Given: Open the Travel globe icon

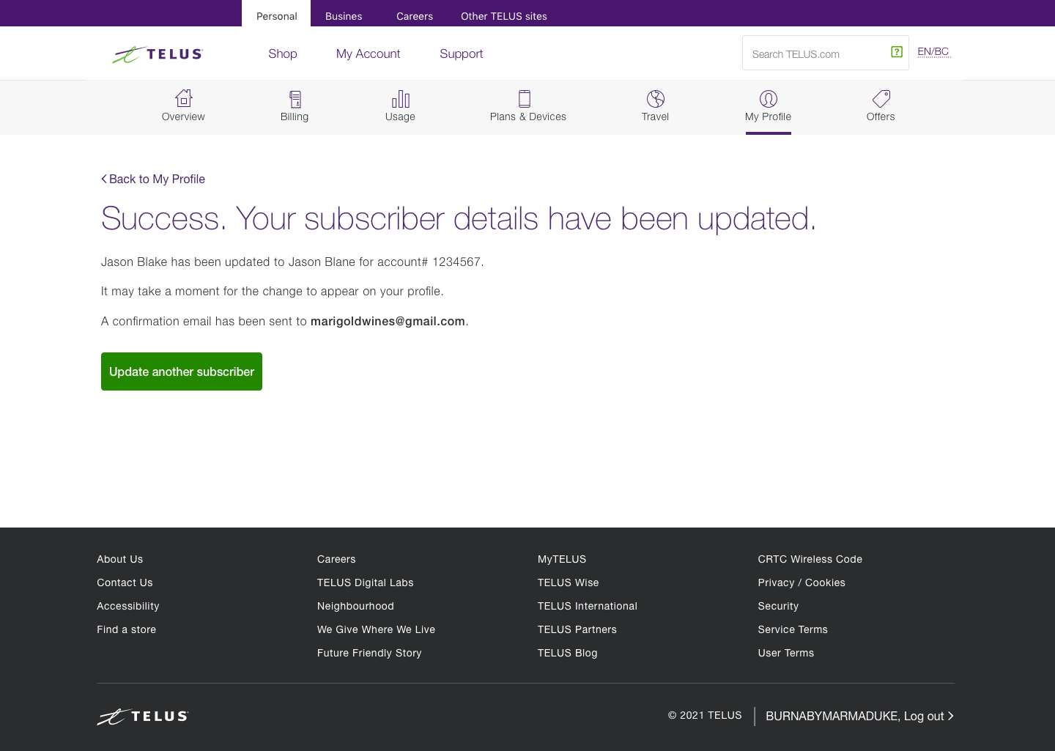Looking at the screenshot, I should [x=656, y=99].
